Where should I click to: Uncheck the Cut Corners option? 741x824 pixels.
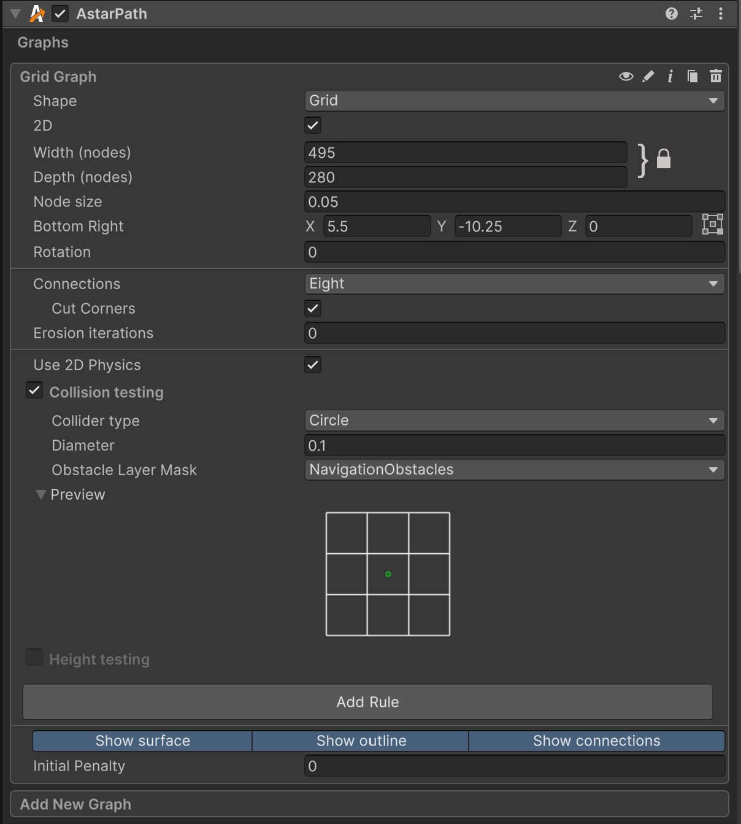(313, 308)
